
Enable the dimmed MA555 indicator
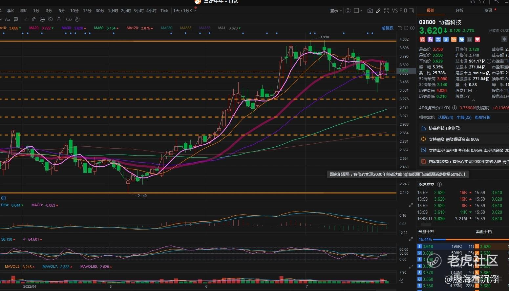(186, 28)
